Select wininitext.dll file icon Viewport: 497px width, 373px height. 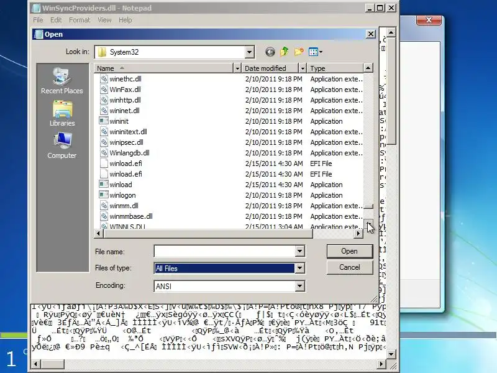tap(104, 132)
